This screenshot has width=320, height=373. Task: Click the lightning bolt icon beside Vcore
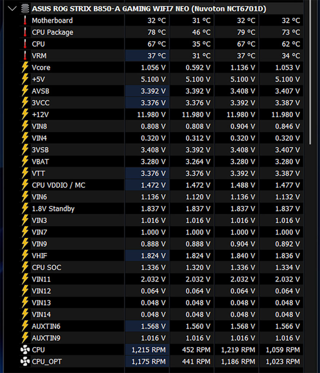pyautogui.click(x=25, y=67)
